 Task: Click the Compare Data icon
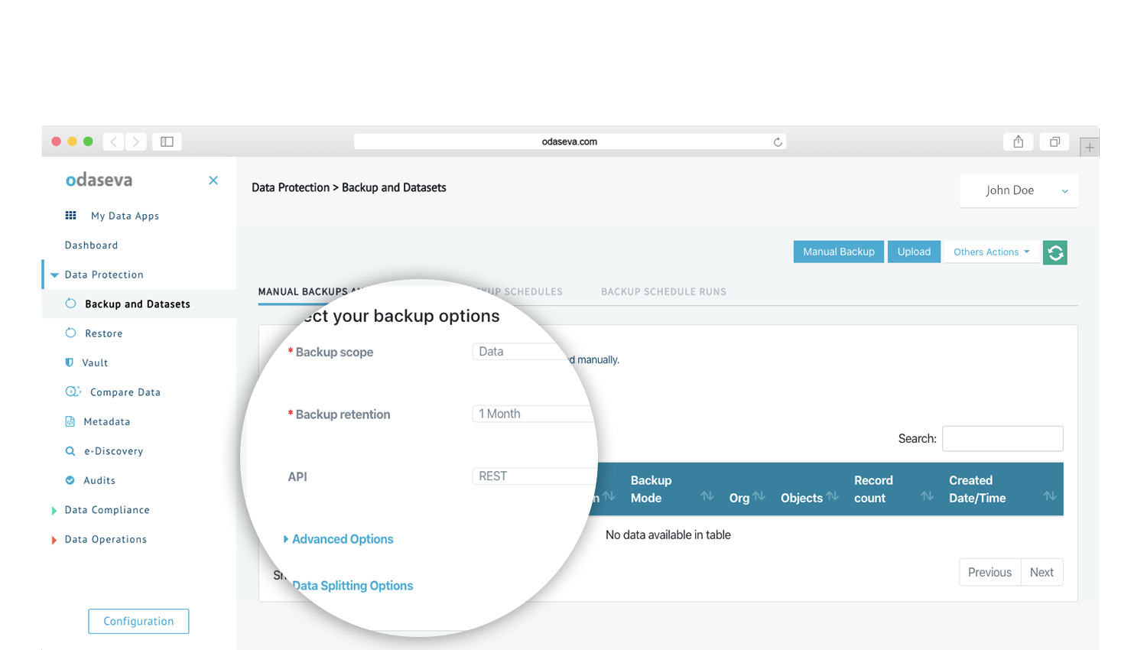pos(73,392)
